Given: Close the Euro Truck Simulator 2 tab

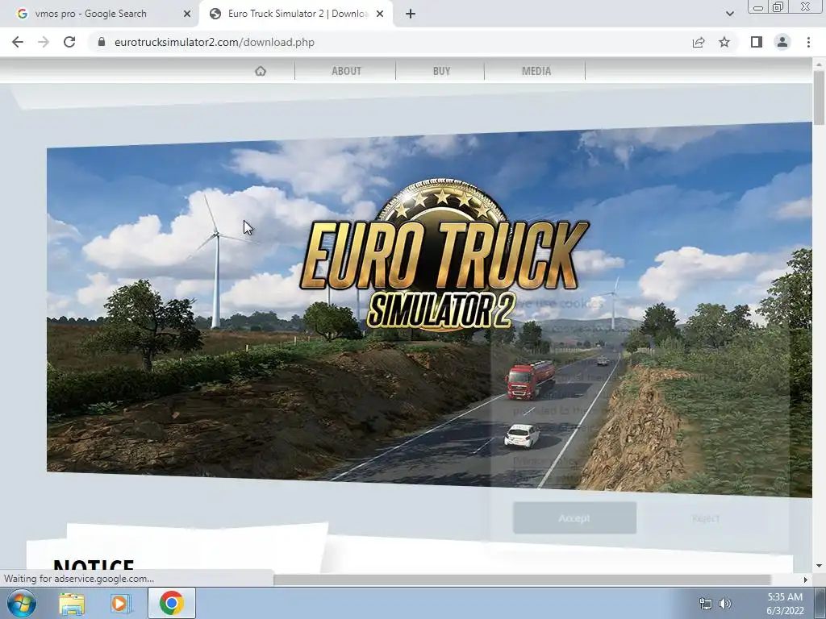Looking at the screenshot, I should coord(380,14).
